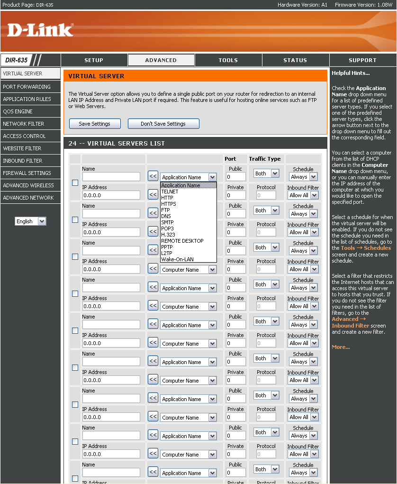Viewport: 397px width, 484px height.
Task: Open second entry's Traffic Type Both dropdown
Action: [x=266, y=210]
